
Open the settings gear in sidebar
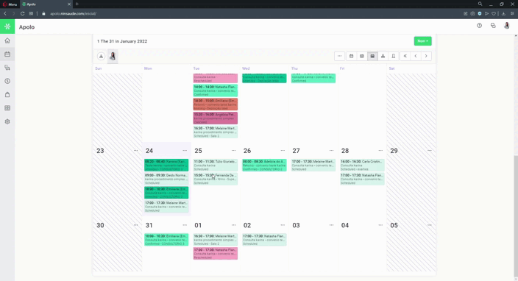pyautogui.click(x=7, y=121)
